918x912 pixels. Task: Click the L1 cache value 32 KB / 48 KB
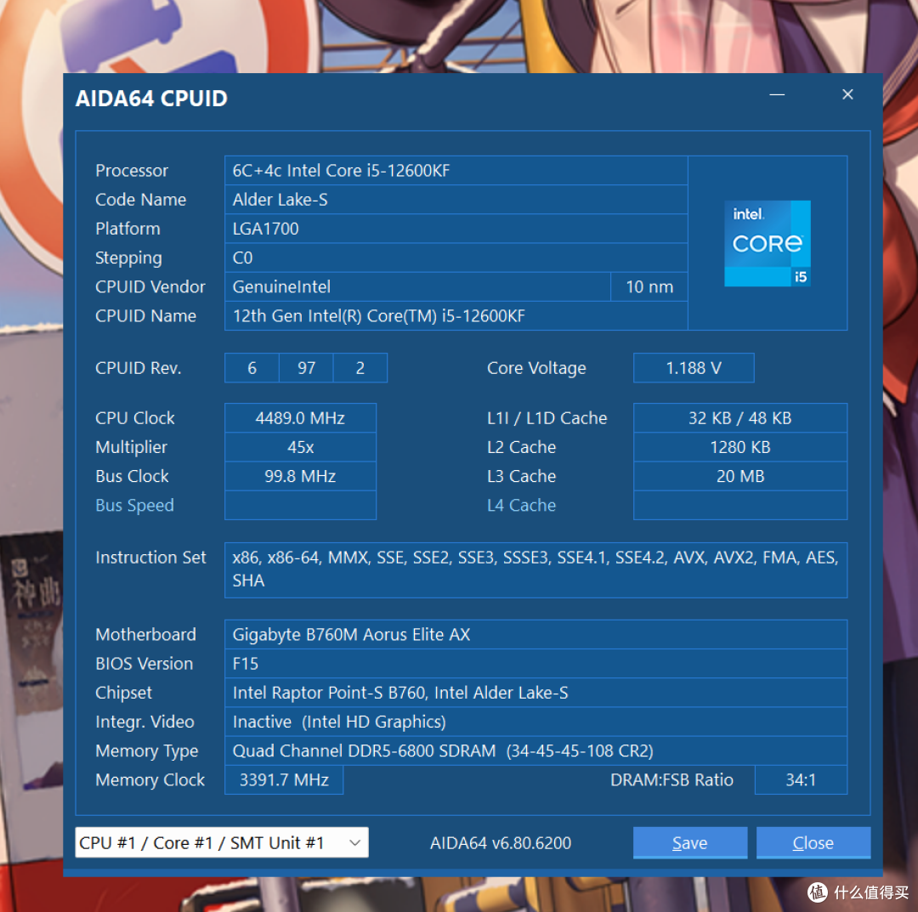click(740, 418)
